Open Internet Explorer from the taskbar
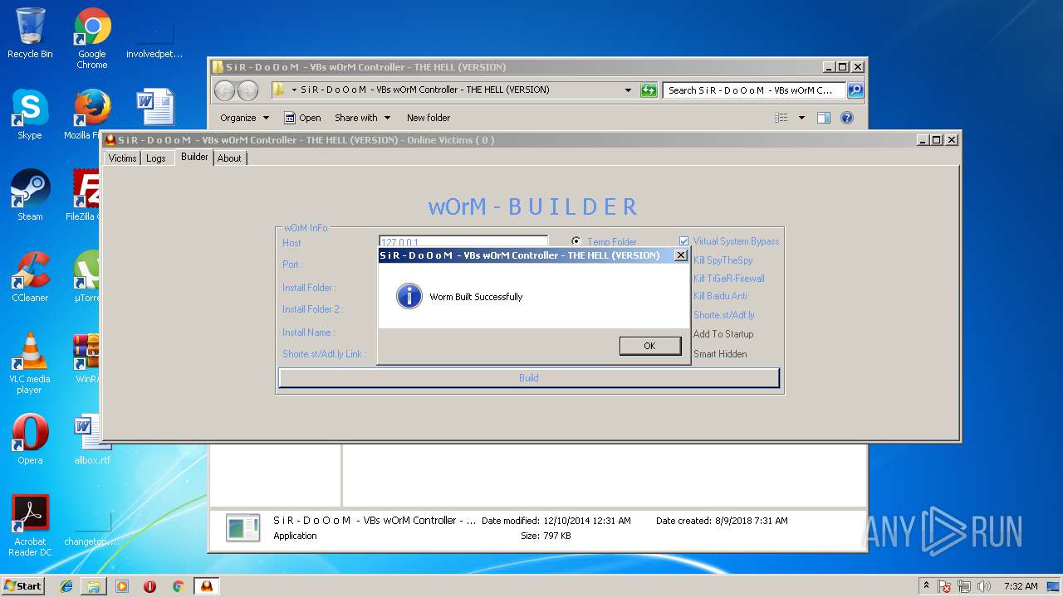 pos(66,586)
